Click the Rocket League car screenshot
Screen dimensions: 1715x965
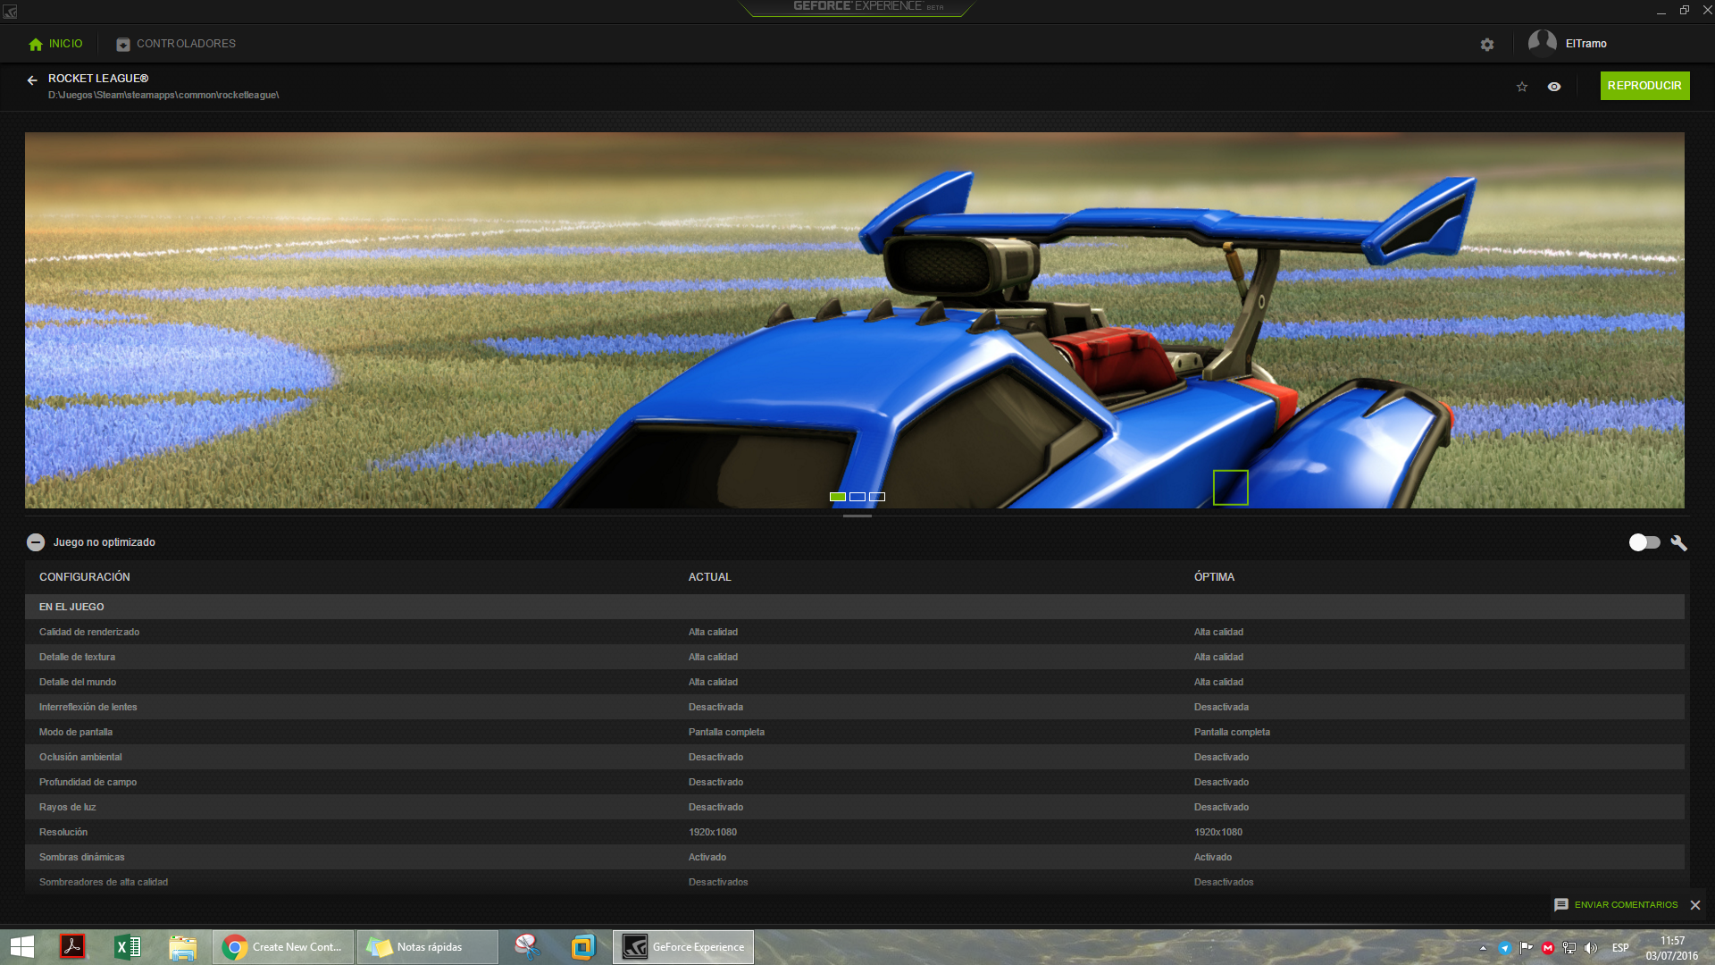coord(855,321)
